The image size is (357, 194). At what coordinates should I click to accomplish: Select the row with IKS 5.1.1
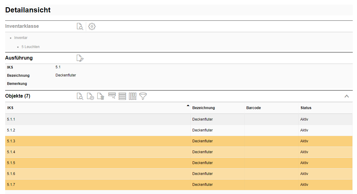tap(11, 119)
